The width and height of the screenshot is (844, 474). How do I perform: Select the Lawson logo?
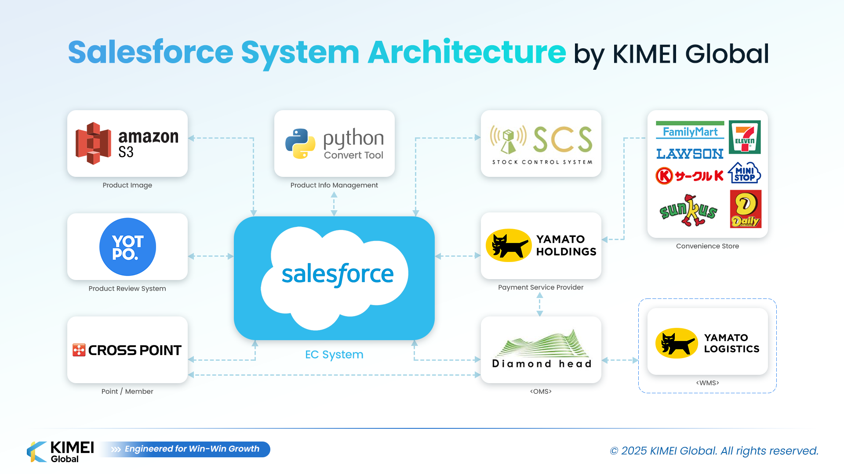690,154
